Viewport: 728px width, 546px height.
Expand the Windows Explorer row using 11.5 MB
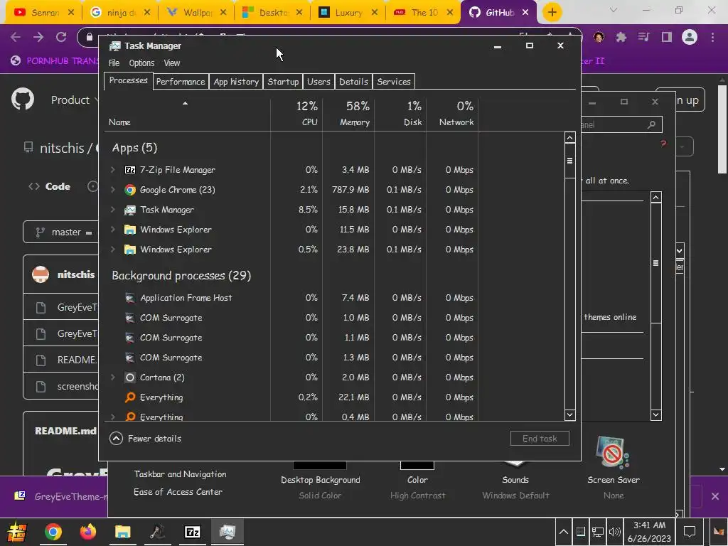click(x=113, y=230)
